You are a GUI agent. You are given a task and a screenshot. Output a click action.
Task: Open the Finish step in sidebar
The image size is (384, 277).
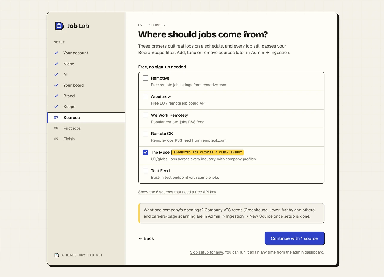pos(86,139)
